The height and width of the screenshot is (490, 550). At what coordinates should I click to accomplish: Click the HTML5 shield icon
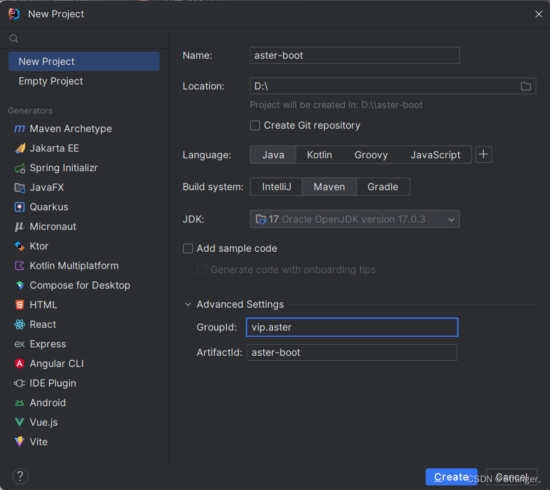20,305
